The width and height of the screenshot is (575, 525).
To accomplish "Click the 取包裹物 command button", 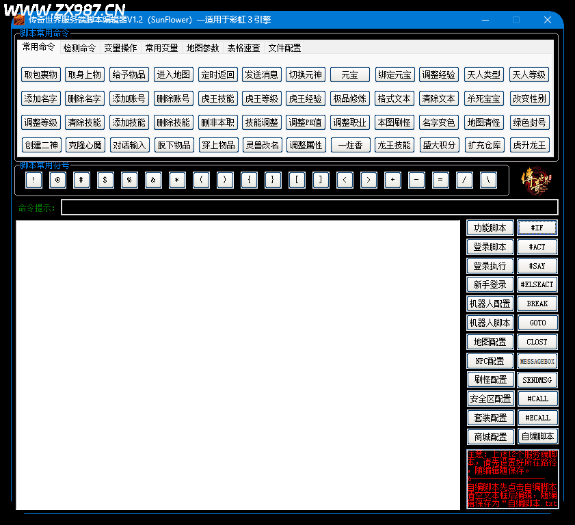I will [41, 75].
